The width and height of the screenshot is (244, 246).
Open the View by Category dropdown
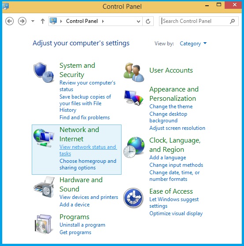[x=193, y=44]
